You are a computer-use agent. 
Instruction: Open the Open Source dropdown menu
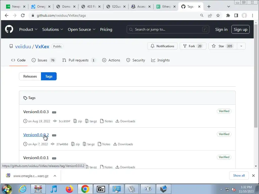coord(82,29)
